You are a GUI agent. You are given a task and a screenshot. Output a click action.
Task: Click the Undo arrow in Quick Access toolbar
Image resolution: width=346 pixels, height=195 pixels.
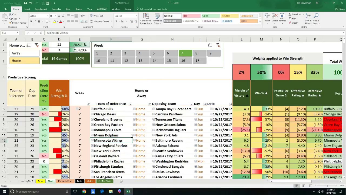click(x=31, y=3)
